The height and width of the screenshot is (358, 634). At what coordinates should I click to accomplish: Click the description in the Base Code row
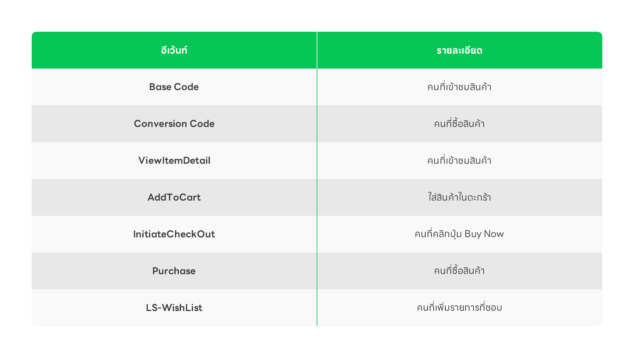coord(459,87)
